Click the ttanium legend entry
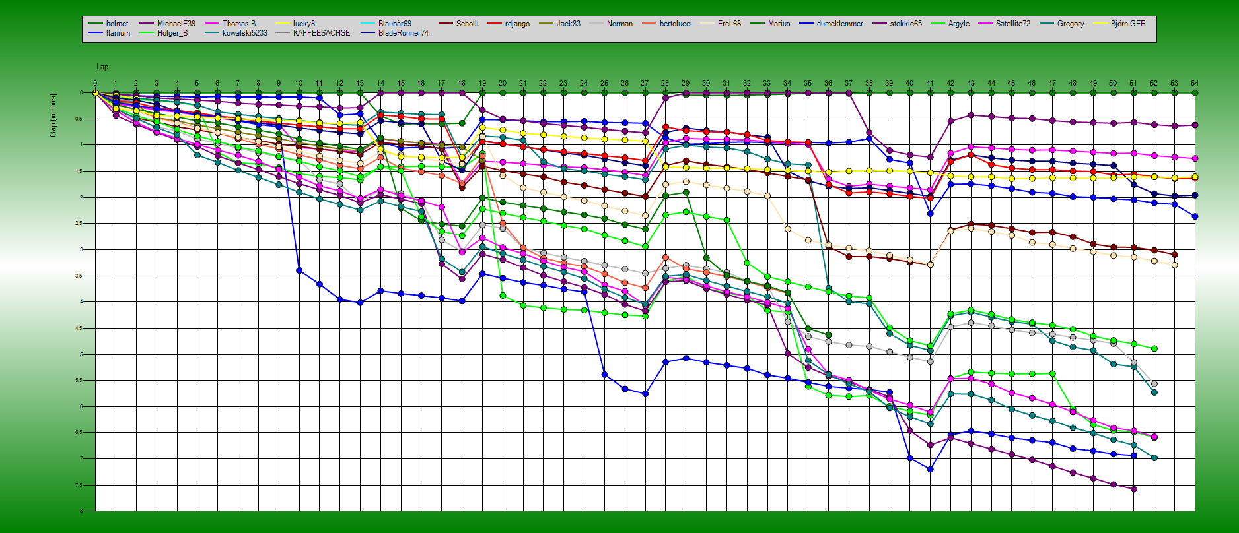 [x=118, y=33]
